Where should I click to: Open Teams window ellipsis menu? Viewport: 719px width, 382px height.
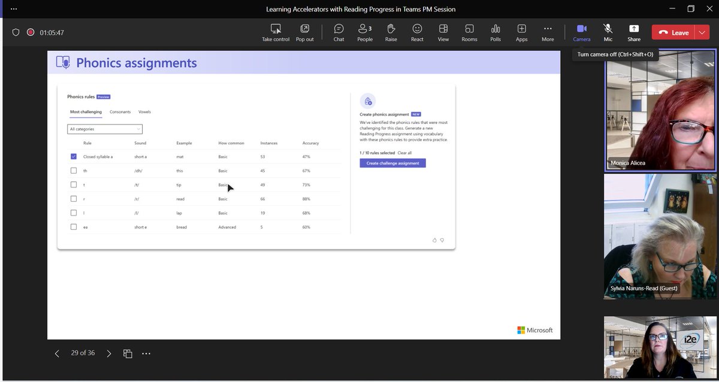(14, 8)
